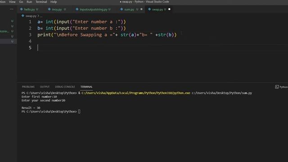Open the sidebar more actions ellipsis
The width and height of the screenshot is (288, 162).
coord(12,9)
